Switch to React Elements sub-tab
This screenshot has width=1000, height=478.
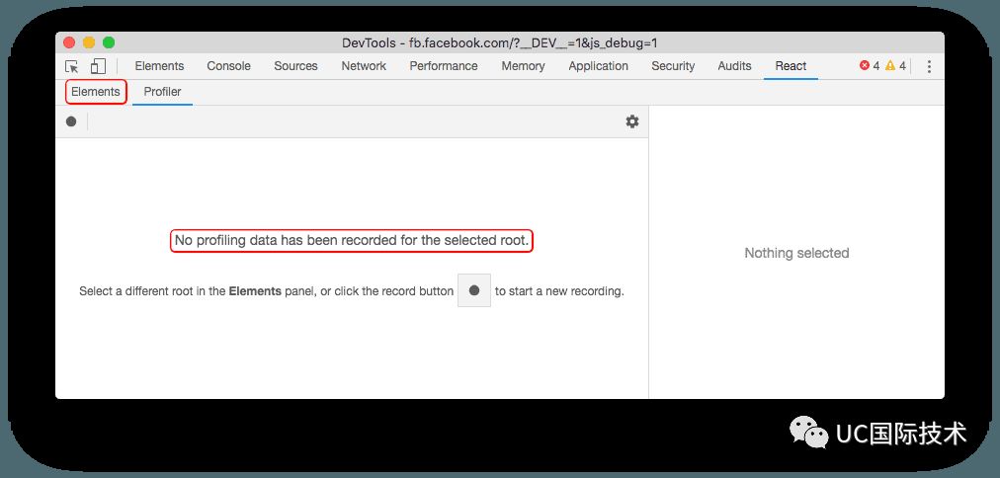point(96,92)
